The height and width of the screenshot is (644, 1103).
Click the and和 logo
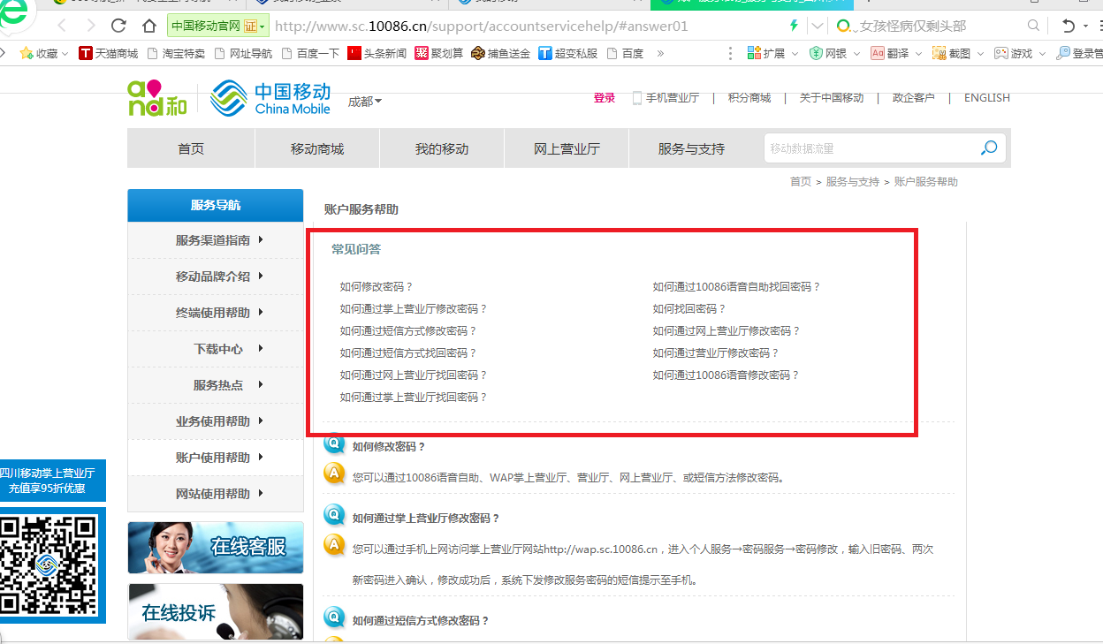coord(157,98)
